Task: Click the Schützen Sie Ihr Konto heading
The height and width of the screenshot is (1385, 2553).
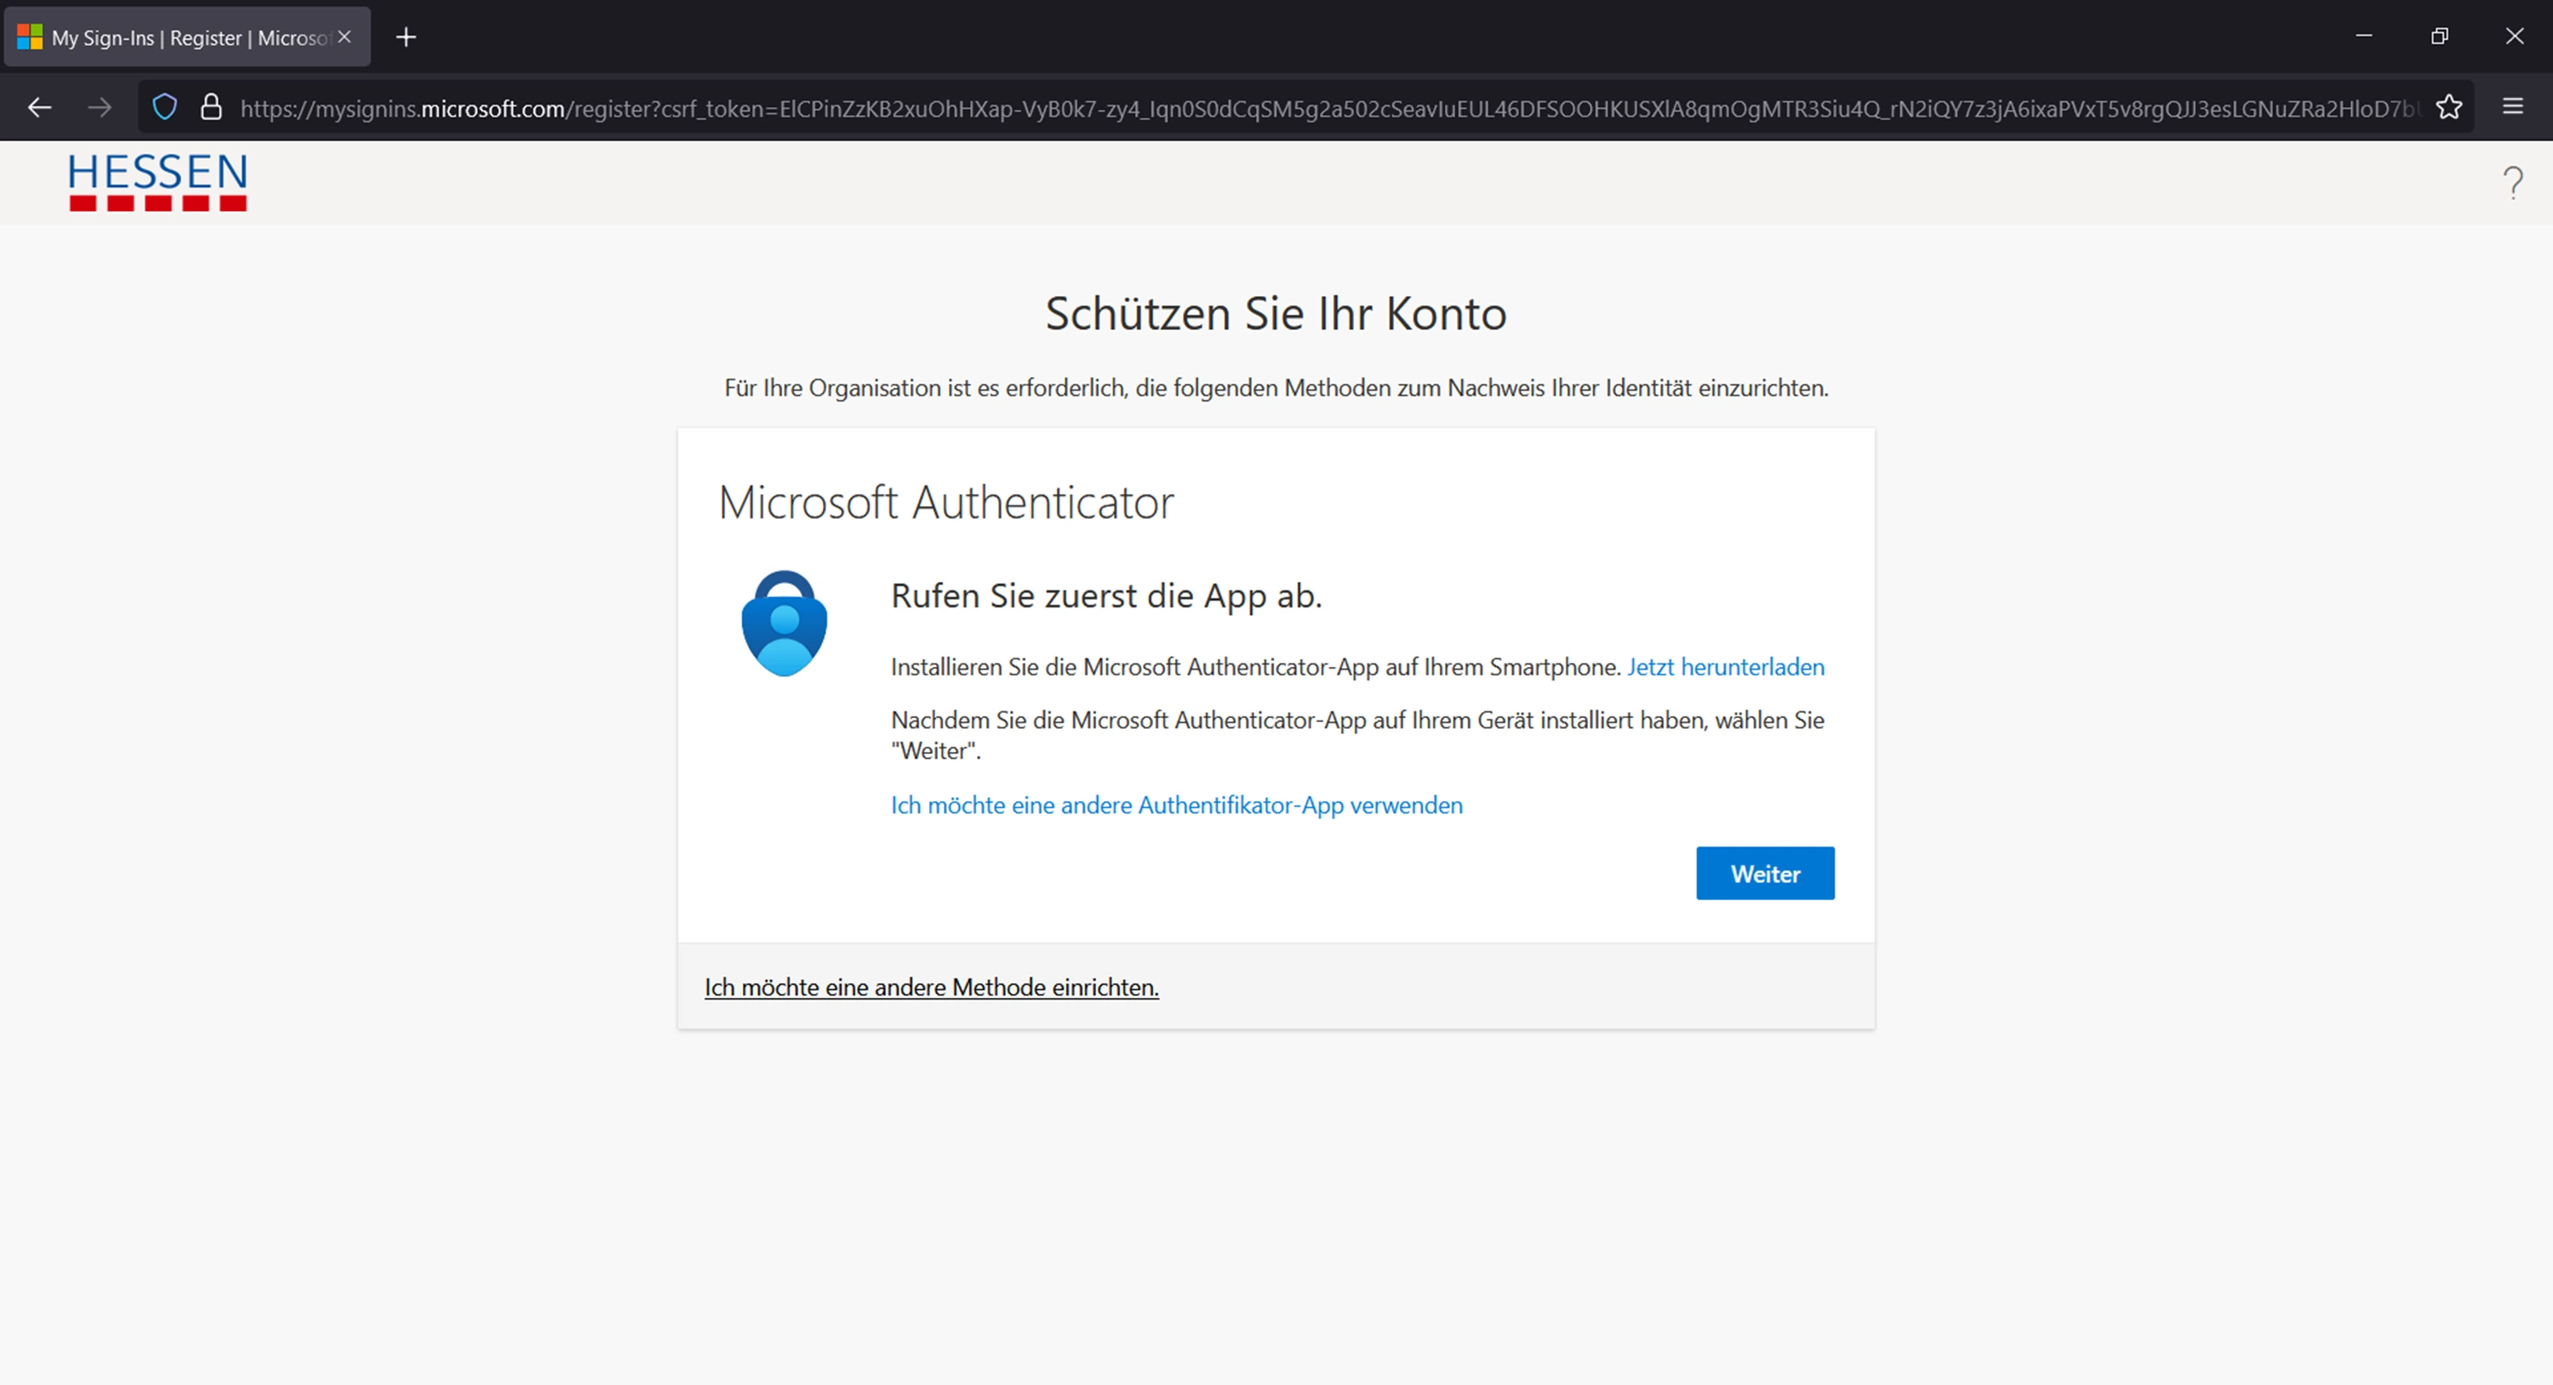Action: 1276,313
